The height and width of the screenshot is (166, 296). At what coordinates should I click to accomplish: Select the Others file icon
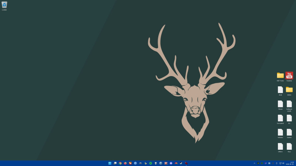point(280,148)
